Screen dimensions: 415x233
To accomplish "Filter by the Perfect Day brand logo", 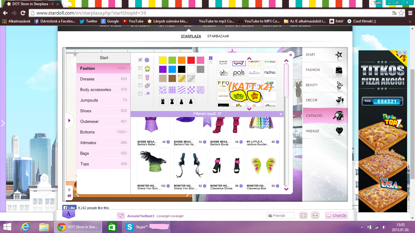I will (255, 73).
